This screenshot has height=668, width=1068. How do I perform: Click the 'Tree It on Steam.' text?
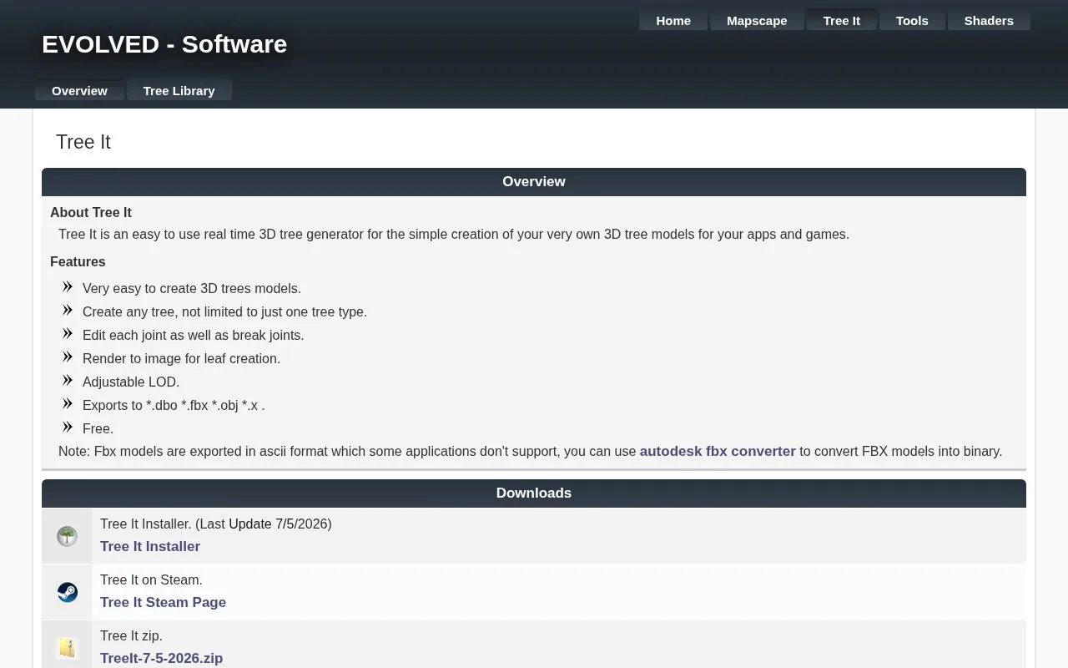click(151, 579)
